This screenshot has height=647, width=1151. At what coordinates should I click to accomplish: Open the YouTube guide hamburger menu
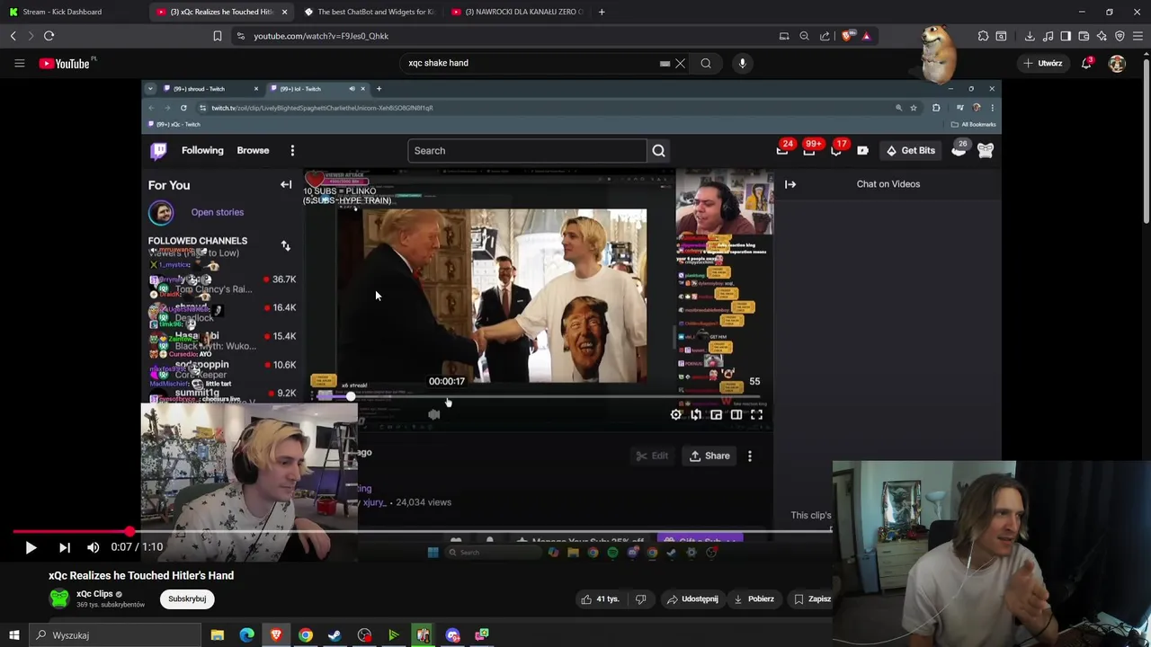(x=19, y=63)
